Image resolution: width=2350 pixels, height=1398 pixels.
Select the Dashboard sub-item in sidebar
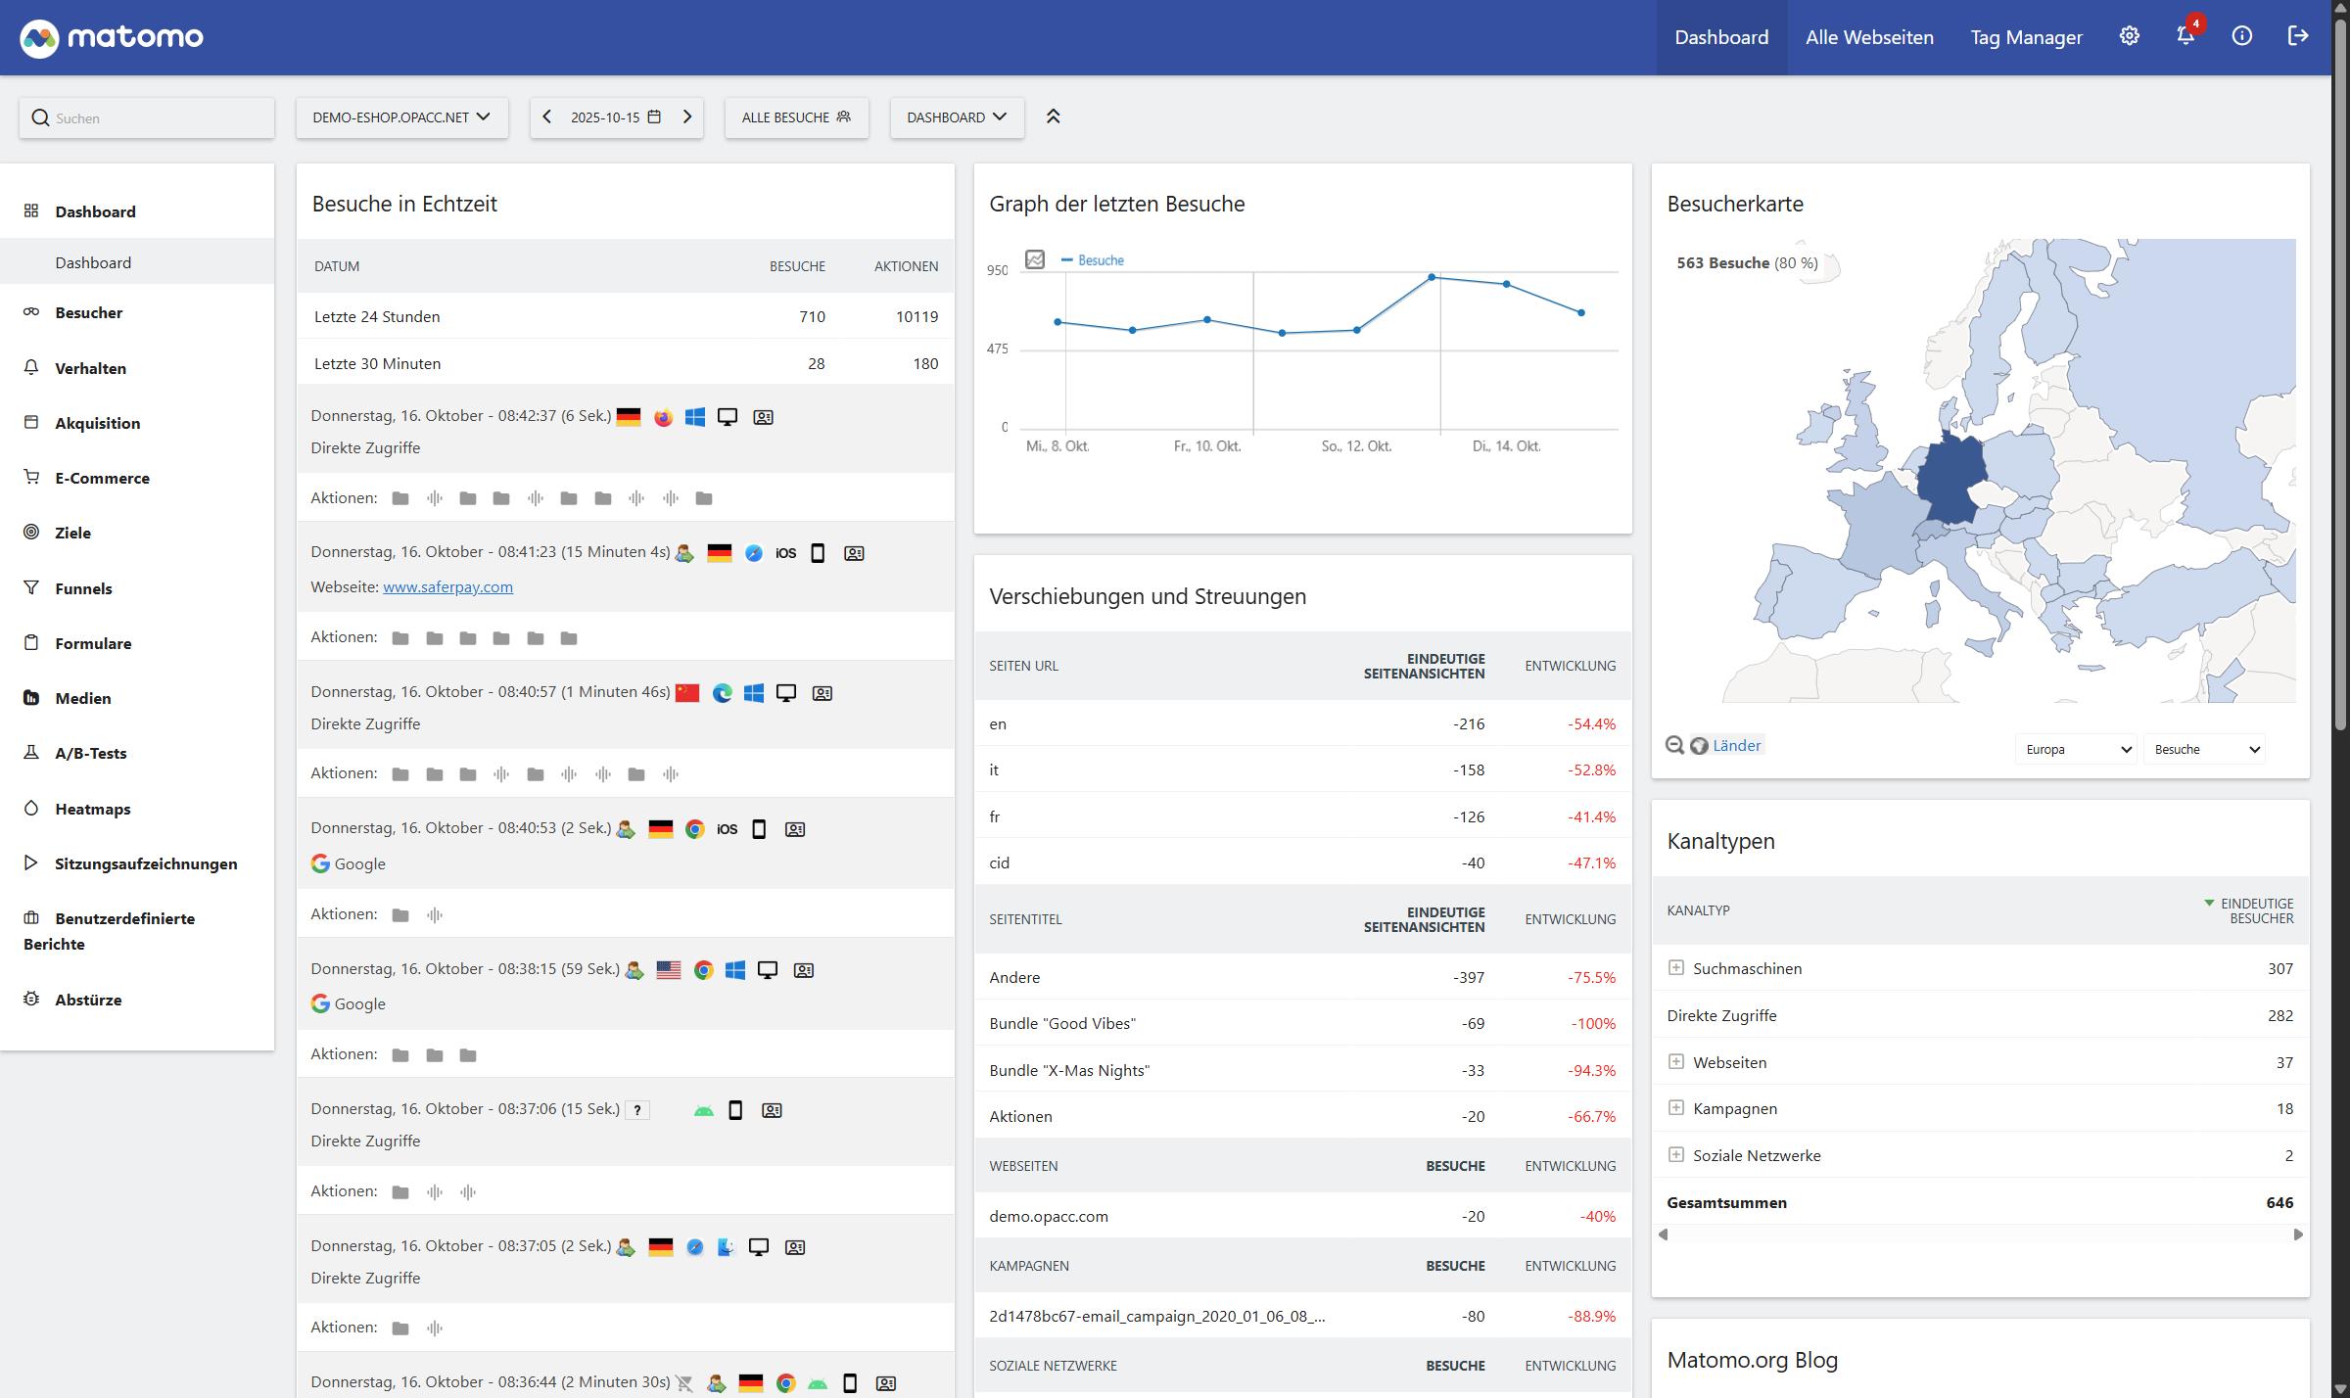click(137, 262)
